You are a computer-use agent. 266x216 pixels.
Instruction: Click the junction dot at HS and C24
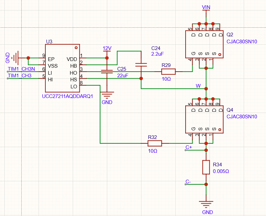[x=141, y=78]
